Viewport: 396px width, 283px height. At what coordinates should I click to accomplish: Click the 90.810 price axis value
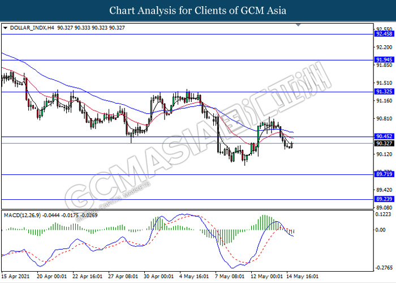click(x=384, y=118)
